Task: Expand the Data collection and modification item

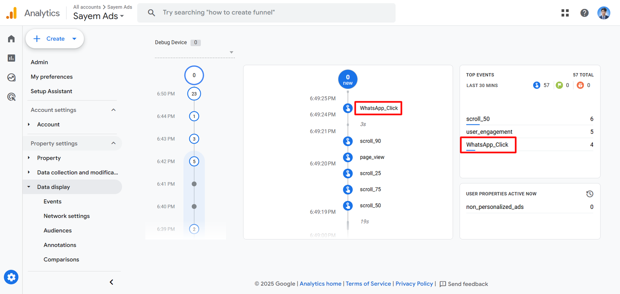Action: click(x=77, y=173)
